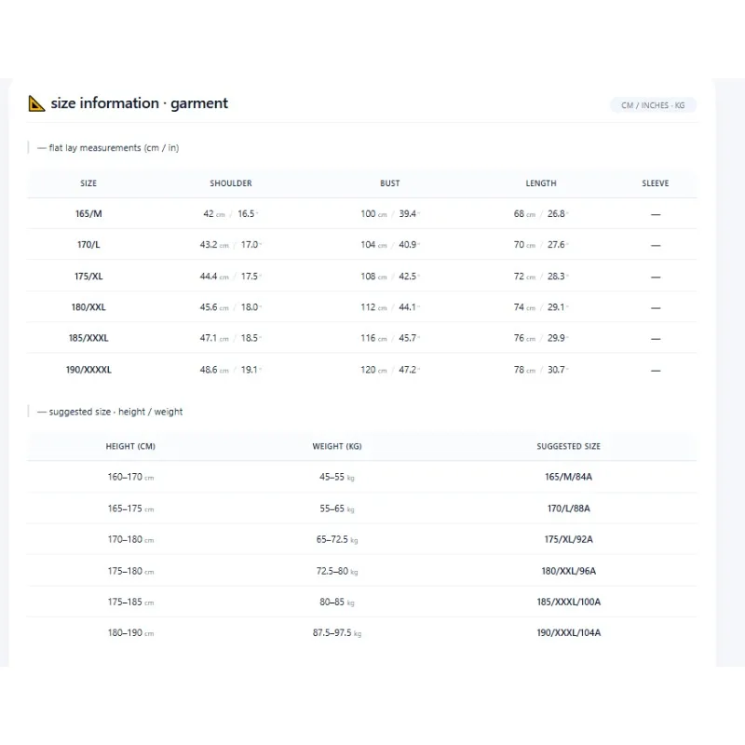Click the 68 cm length value

[x=524, y=214]
